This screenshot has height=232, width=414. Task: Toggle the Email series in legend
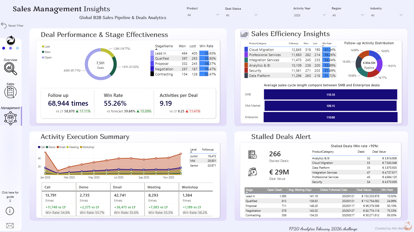[61, 147]
